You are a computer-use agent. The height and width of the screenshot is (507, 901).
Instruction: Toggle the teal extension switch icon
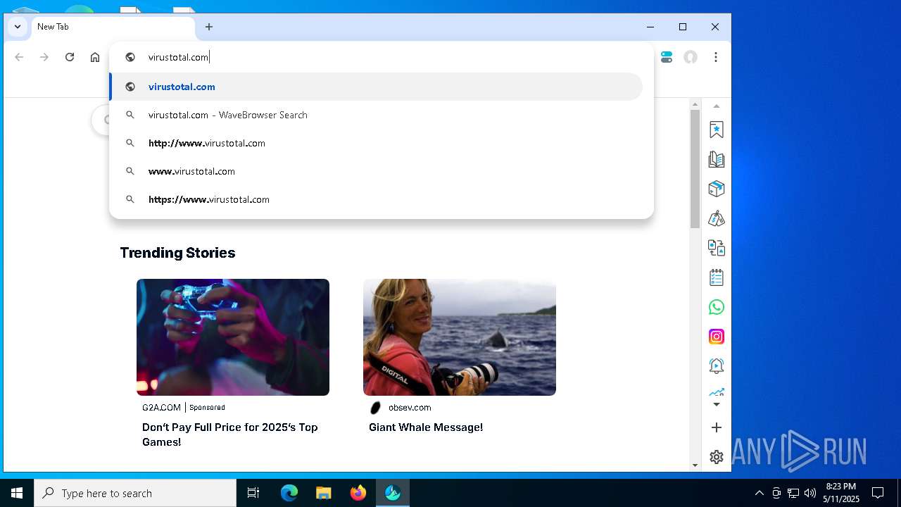point(667,57)
